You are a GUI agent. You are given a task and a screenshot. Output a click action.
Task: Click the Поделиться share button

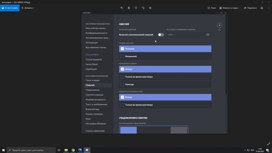pos(250,8)
